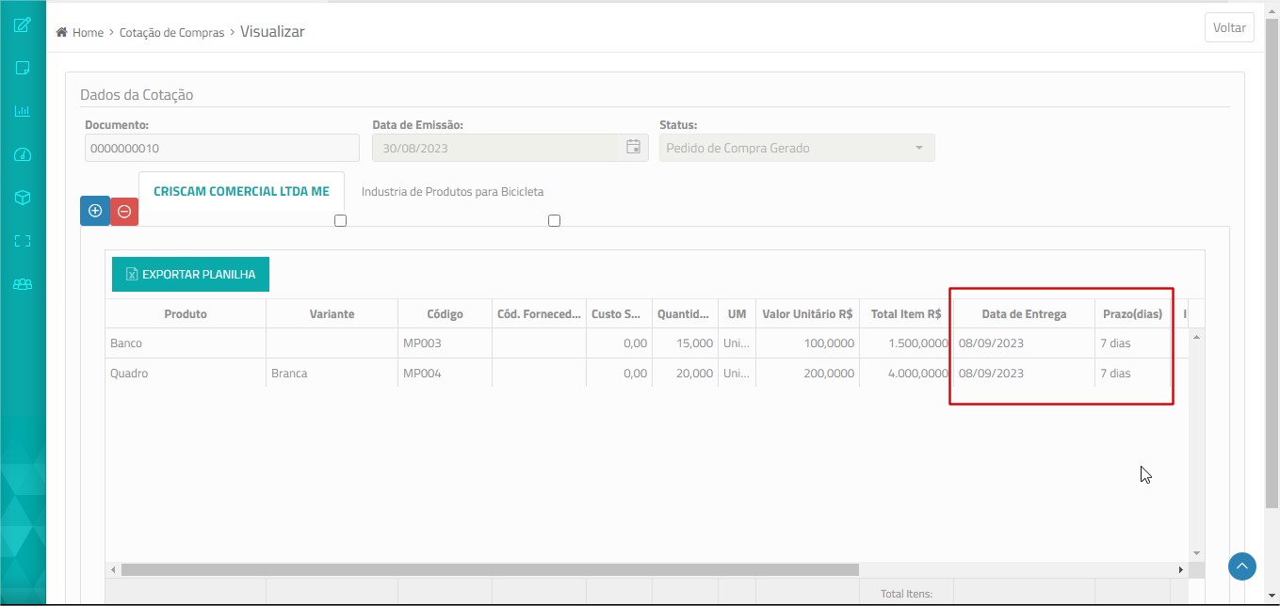1280x606 pixels.
Task: Click the MP004 code cell
Action: click(x=446, y=374)
